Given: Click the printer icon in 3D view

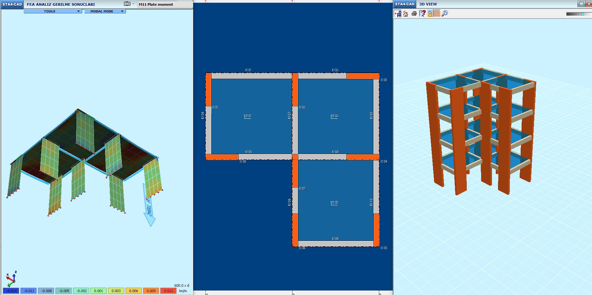Looking at the screenshot, I should tap(414, 13).
